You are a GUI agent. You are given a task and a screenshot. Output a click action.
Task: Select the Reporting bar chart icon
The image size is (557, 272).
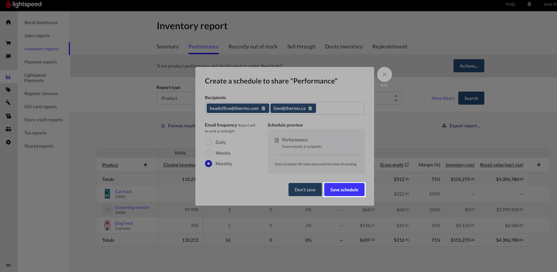(8, 77)
